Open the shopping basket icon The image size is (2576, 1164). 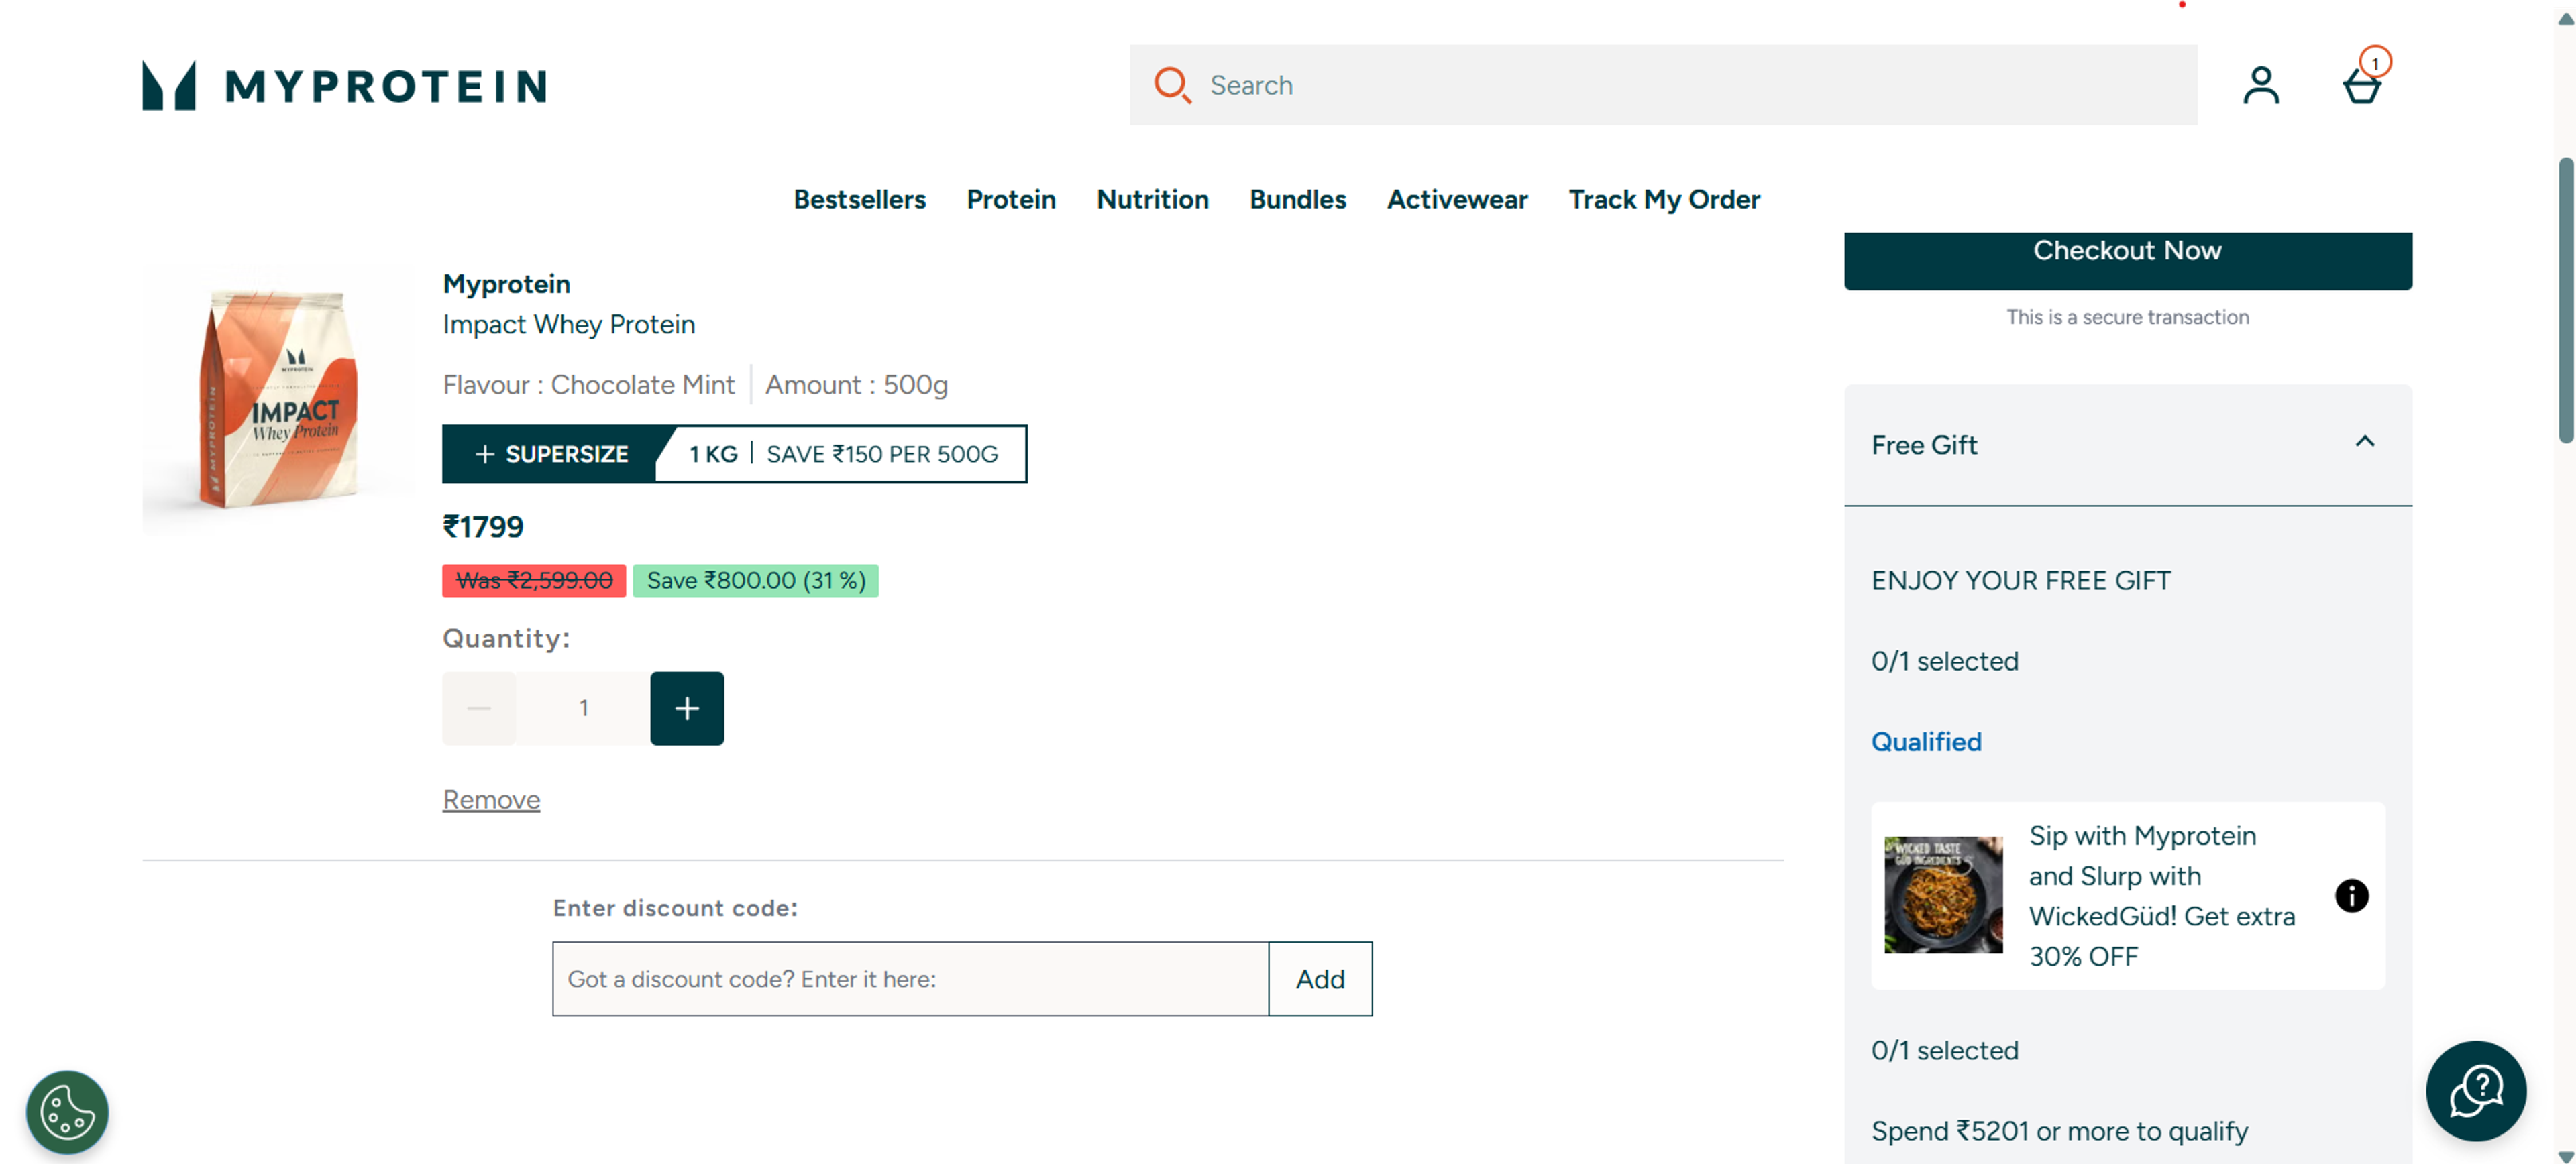(2363, 85)
